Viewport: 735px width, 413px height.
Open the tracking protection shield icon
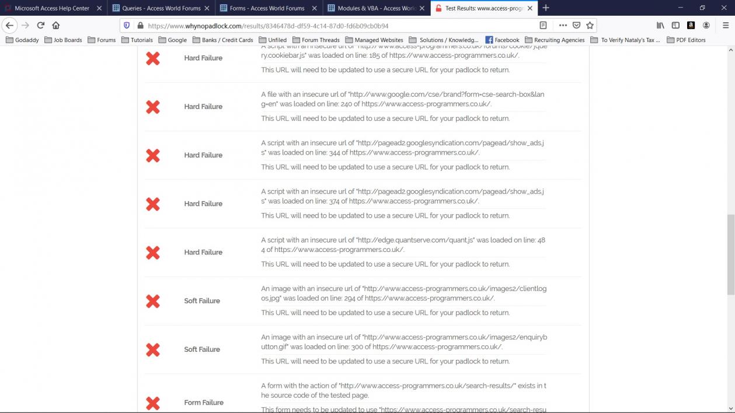(127, 26)
